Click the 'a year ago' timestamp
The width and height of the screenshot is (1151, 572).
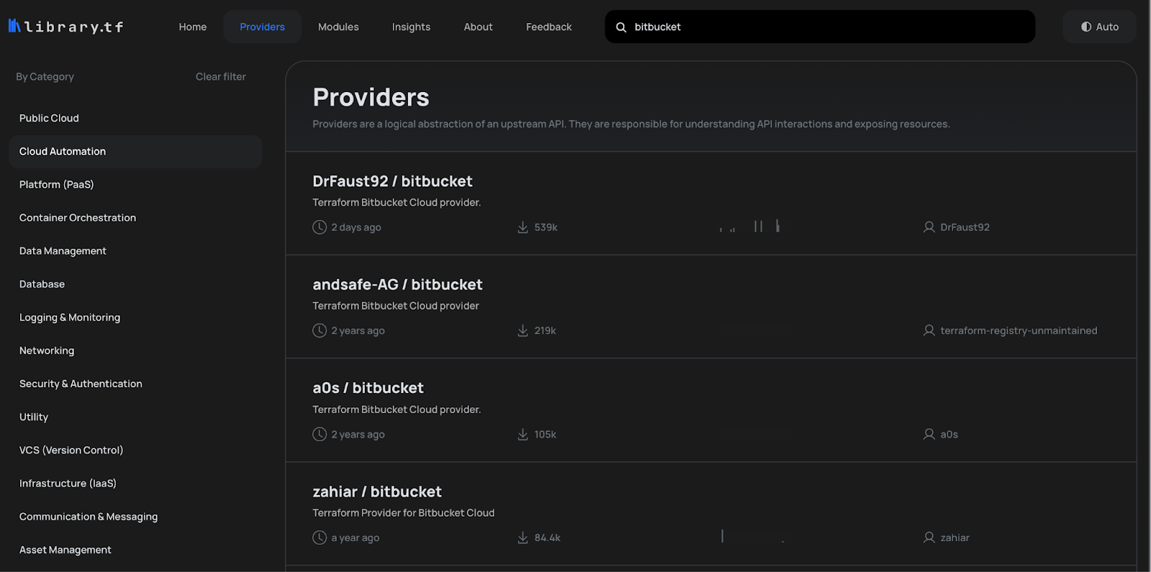click(355, 538)
